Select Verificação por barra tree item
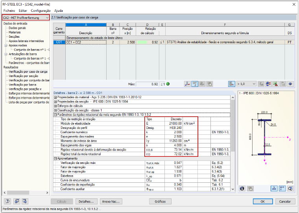This screenshot has width=299, height=213. [22, 84]
